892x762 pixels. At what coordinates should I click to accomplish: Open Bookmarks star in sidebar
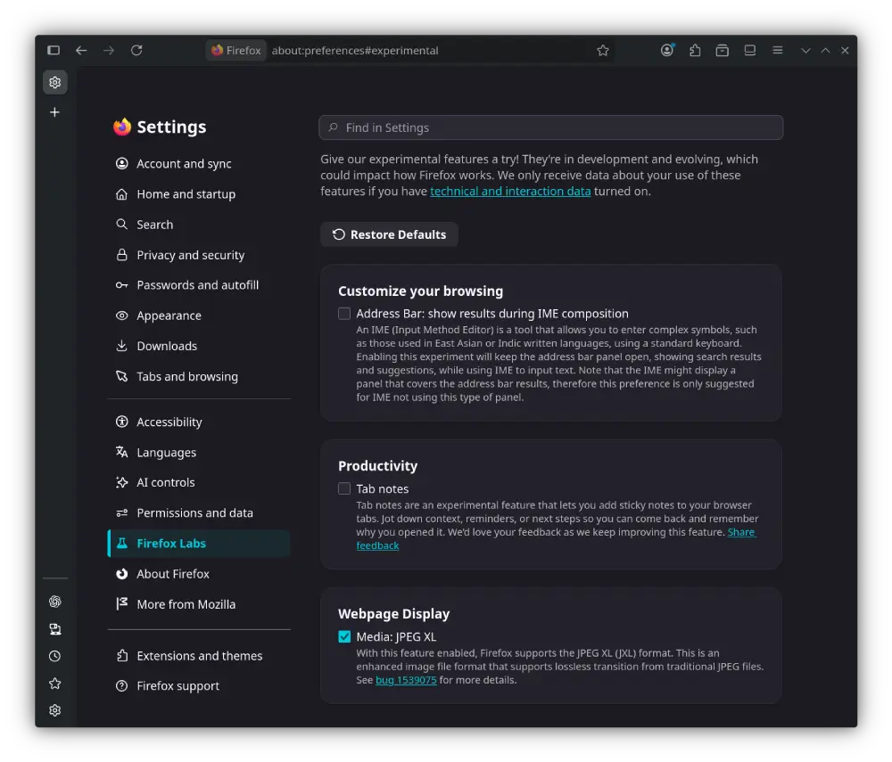[55, 684]
